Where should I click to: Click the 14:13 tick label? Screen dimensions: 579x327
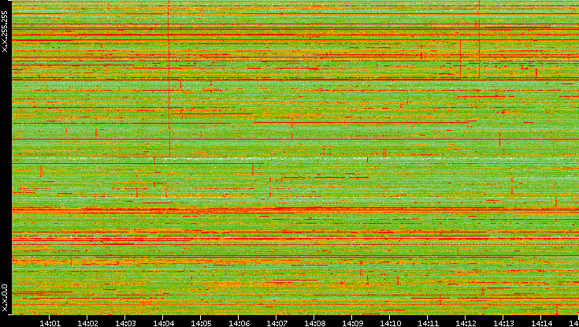pos(503,323)
